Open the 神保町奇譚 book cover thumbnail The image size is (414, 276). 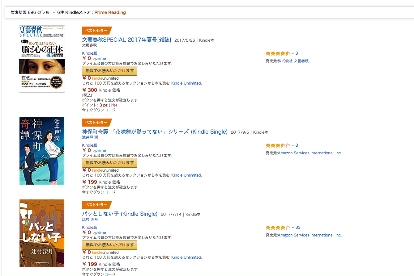point(42,151)
